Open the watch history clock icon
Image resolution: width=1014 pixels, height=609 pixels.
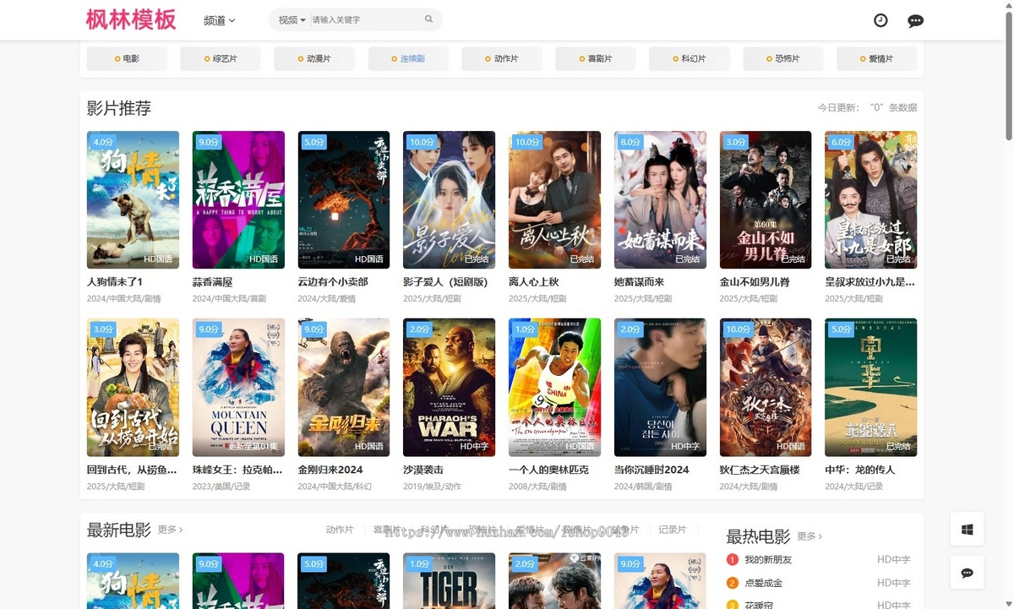click(880, 20)
